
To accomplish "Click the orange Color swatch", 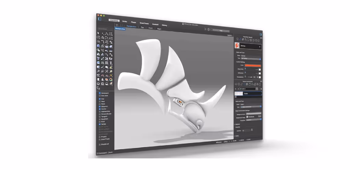I will 253,66.
